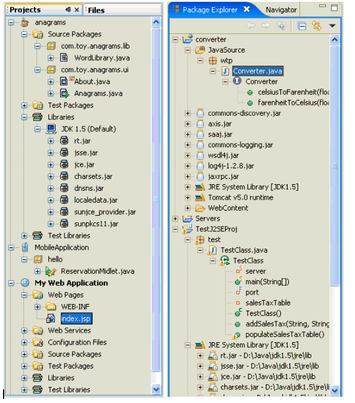Click the Back arrow in Package Explorer toolbar
The width and height of the screenshot is (355, 403).
(251, 26)
